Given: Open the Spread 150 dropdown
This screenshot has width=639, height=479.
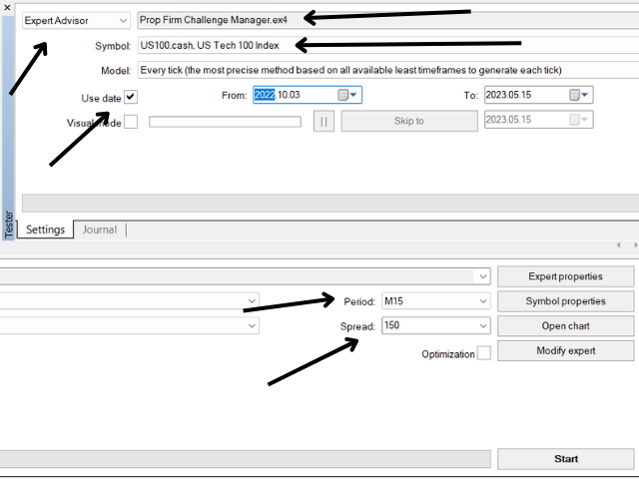Looking at the screenshot, I should pyautogui.click(x=435, y=326).
